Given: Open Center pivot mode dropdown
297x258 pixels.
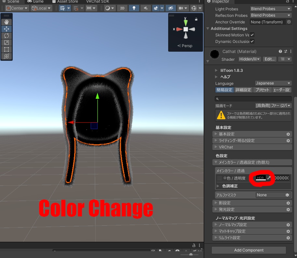Looking at the screenshot, I should point(17,8).
